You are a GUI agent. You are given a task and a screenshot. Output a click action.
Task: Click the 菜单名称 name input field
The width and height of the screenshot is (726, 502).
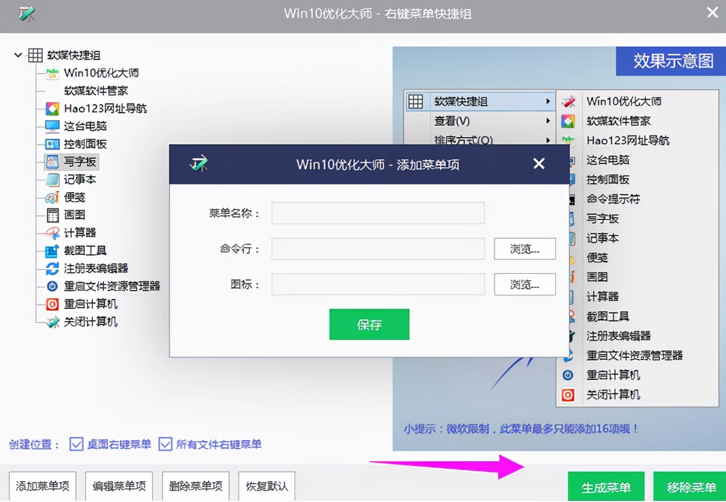point(378,213)
